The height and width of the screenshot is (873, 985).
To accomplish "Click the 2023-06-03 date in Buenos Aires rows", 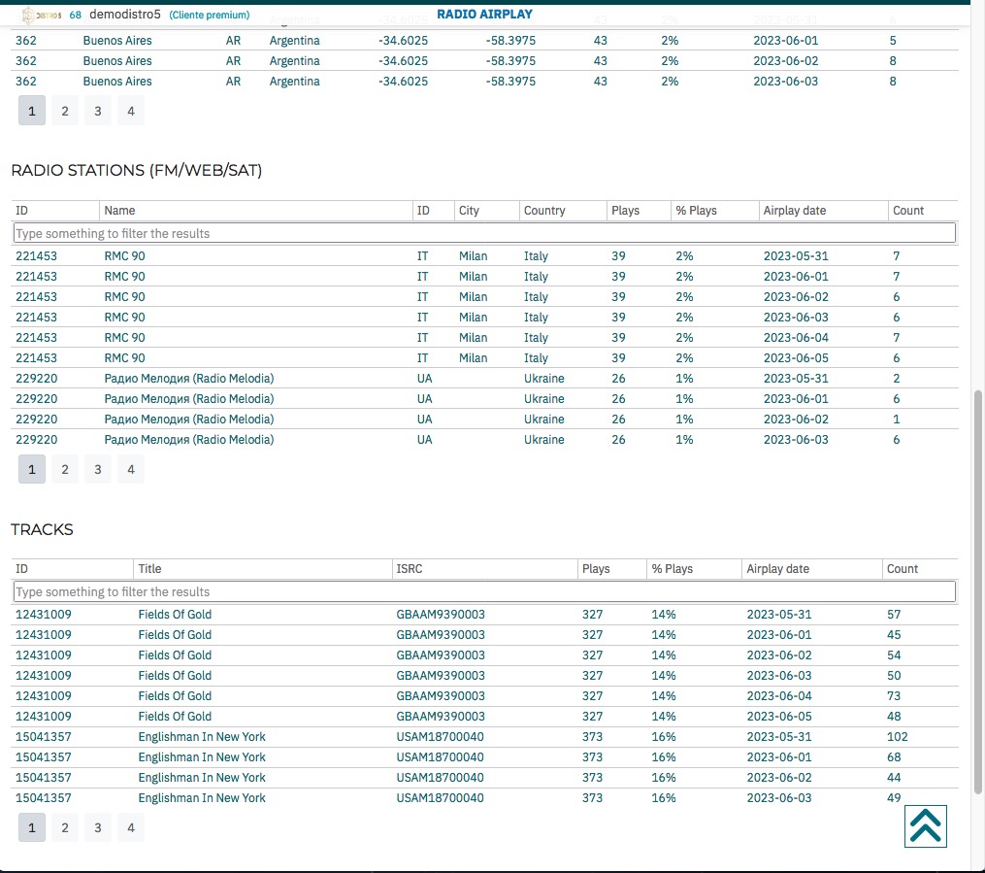I will (x=786, y=81).
